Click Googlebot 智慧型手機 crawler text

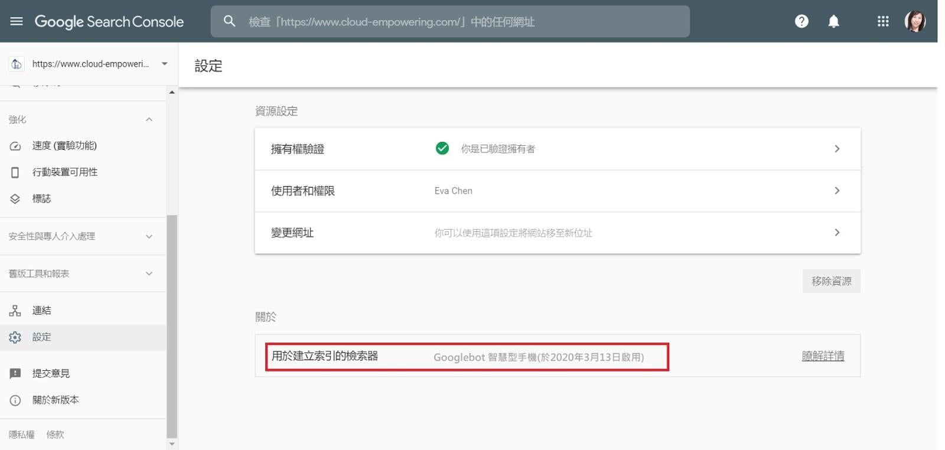click(539, 357)
